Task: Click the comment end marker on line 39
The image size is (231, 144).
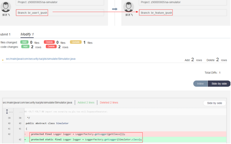Action: coord(29,118)
